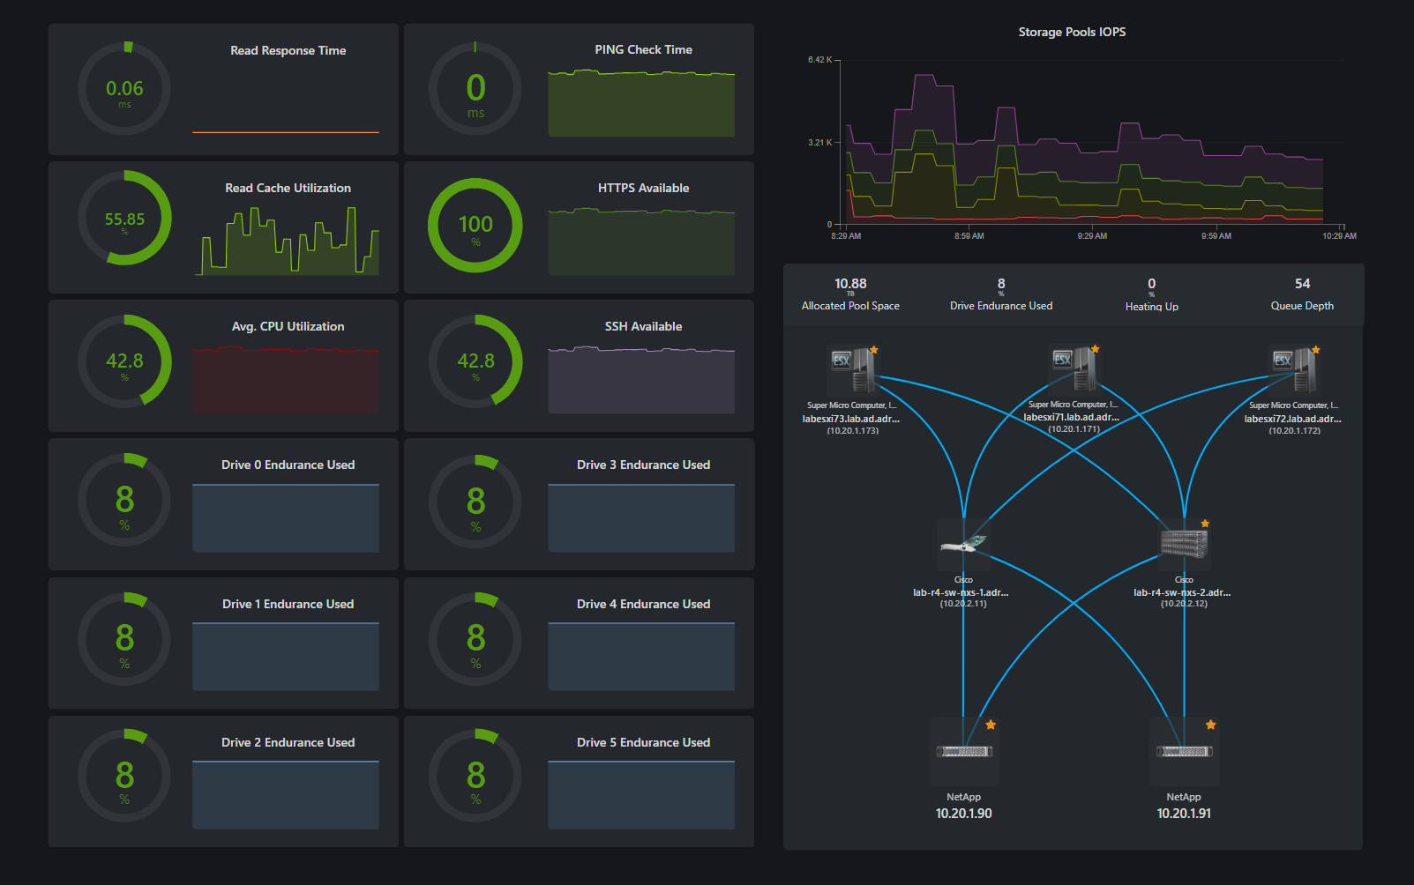Select the labesxi72 ESX server icon
Screen dimensions: 1414x885
(1294, 369)
